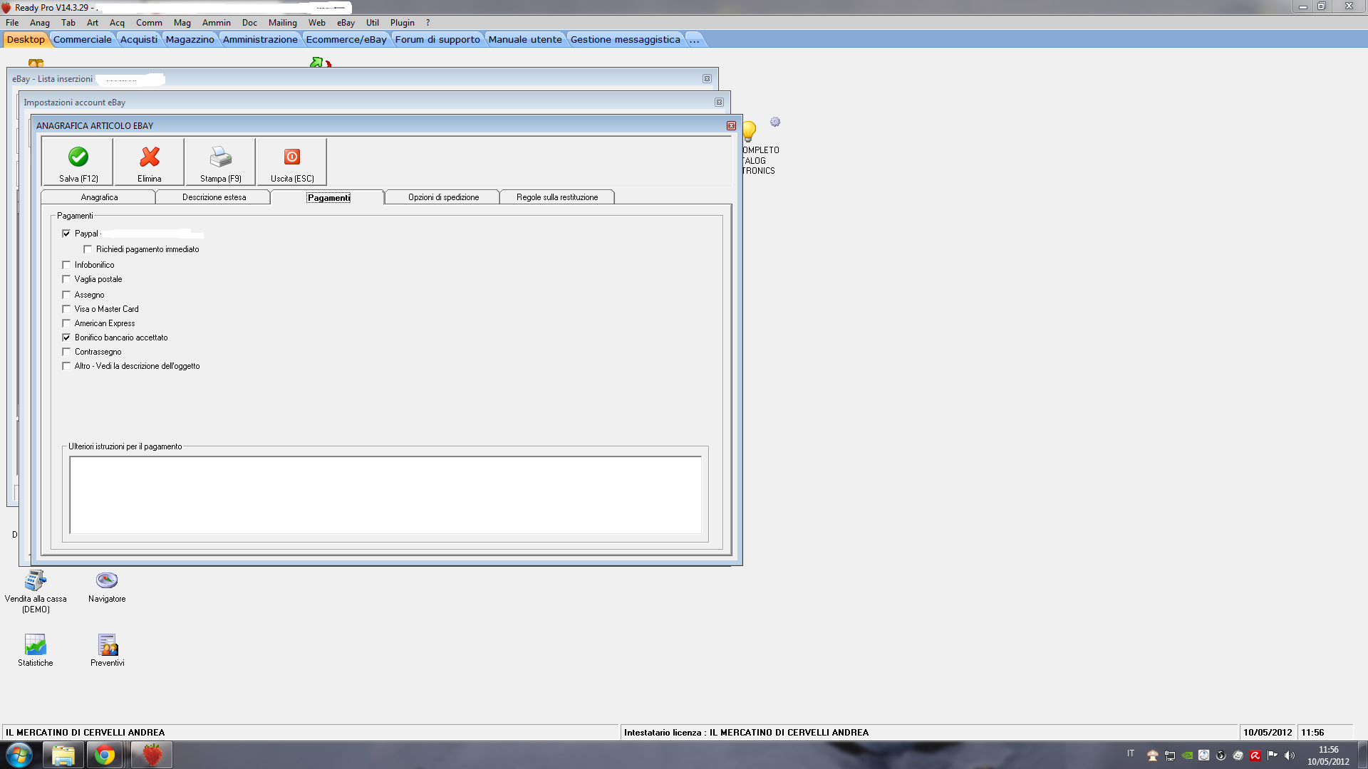Click the Ulteriori istruzioni payment text field

(x=385, y=495)
